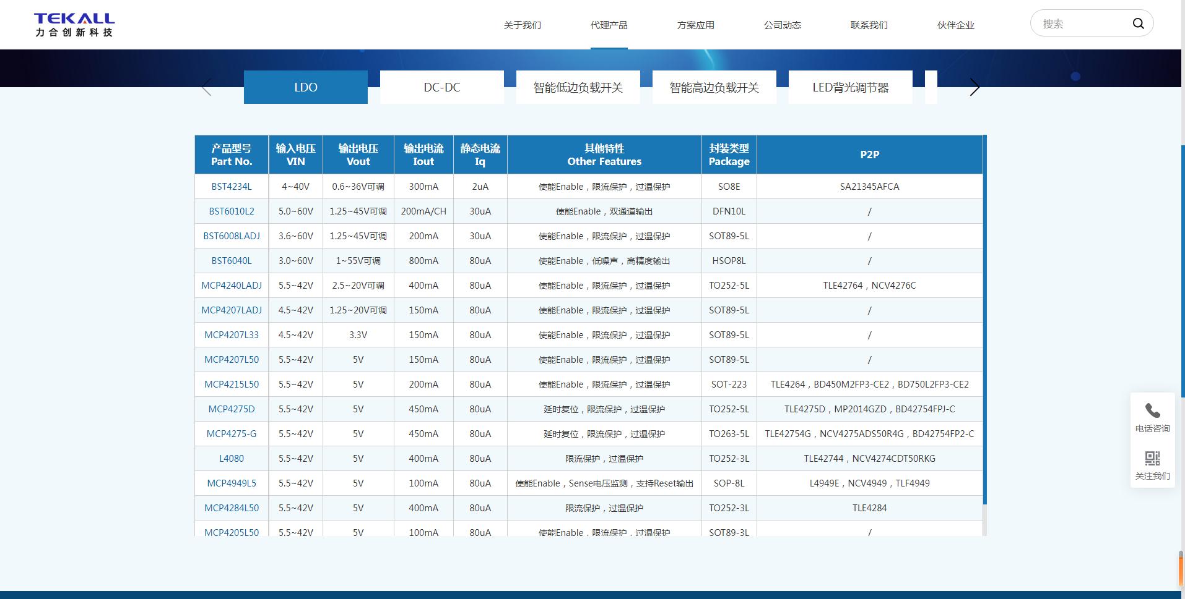This screenshot has width=1185, height=599.
Task: Open 关于我们 navigation menu
Action: click(522, 25)
